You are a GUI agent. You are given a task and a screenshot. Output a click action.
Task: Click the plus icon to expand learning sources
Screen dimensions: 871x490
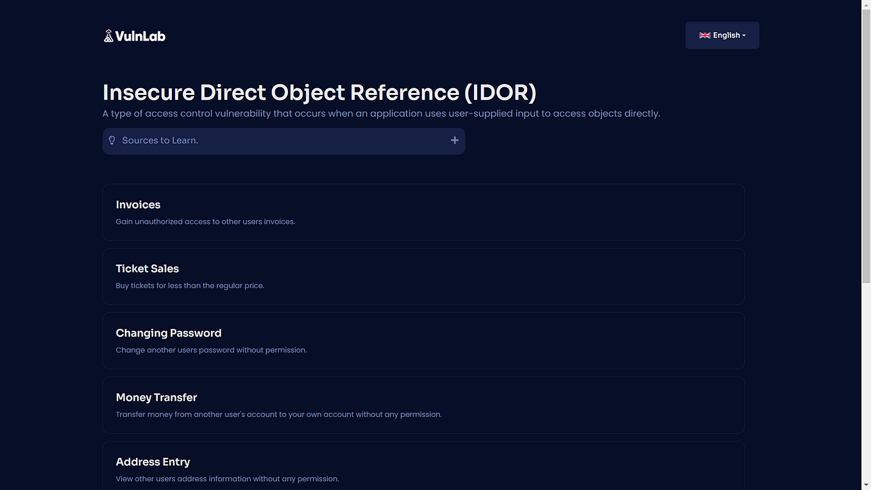click(455, 140)
